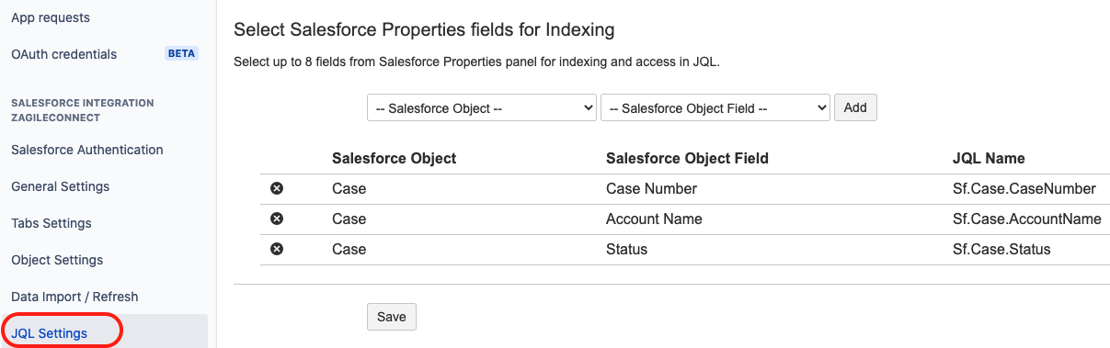Open Data Import / Refresh
The width and height of the screenshot is (1110, 348).
coord(74,297)
